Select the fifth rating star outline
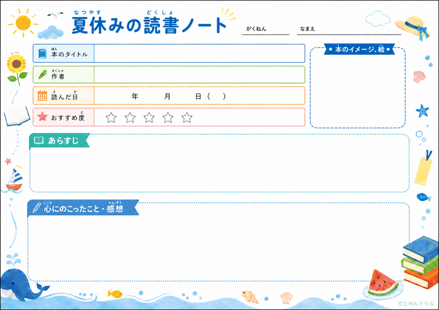 click(x=187, y=118)
